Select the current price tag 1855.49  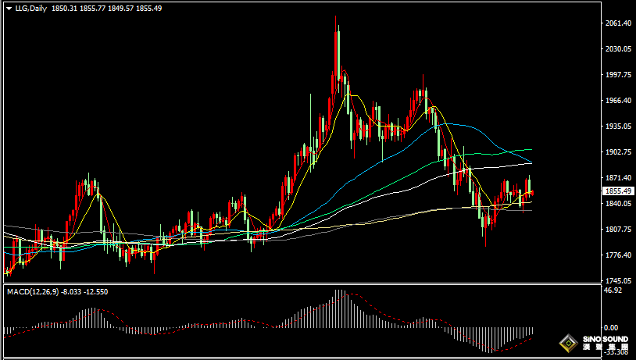tap(618, 191)
